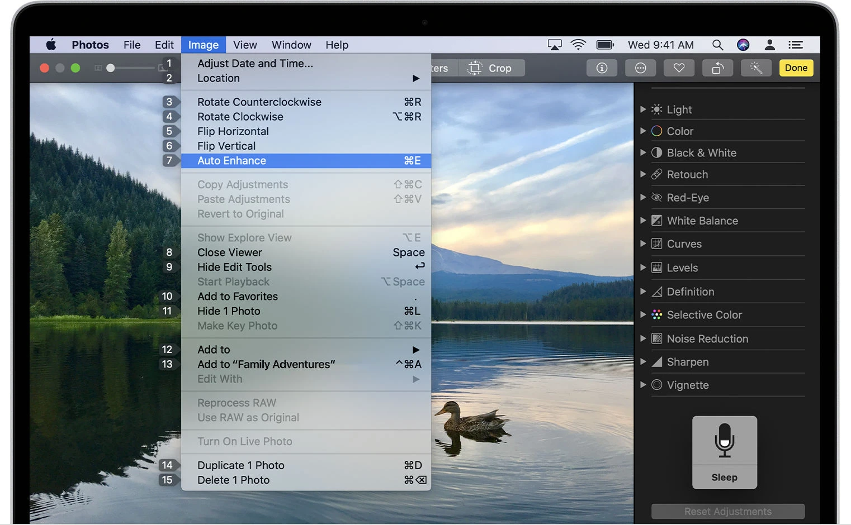Expand the Curves section

(643, 244)
